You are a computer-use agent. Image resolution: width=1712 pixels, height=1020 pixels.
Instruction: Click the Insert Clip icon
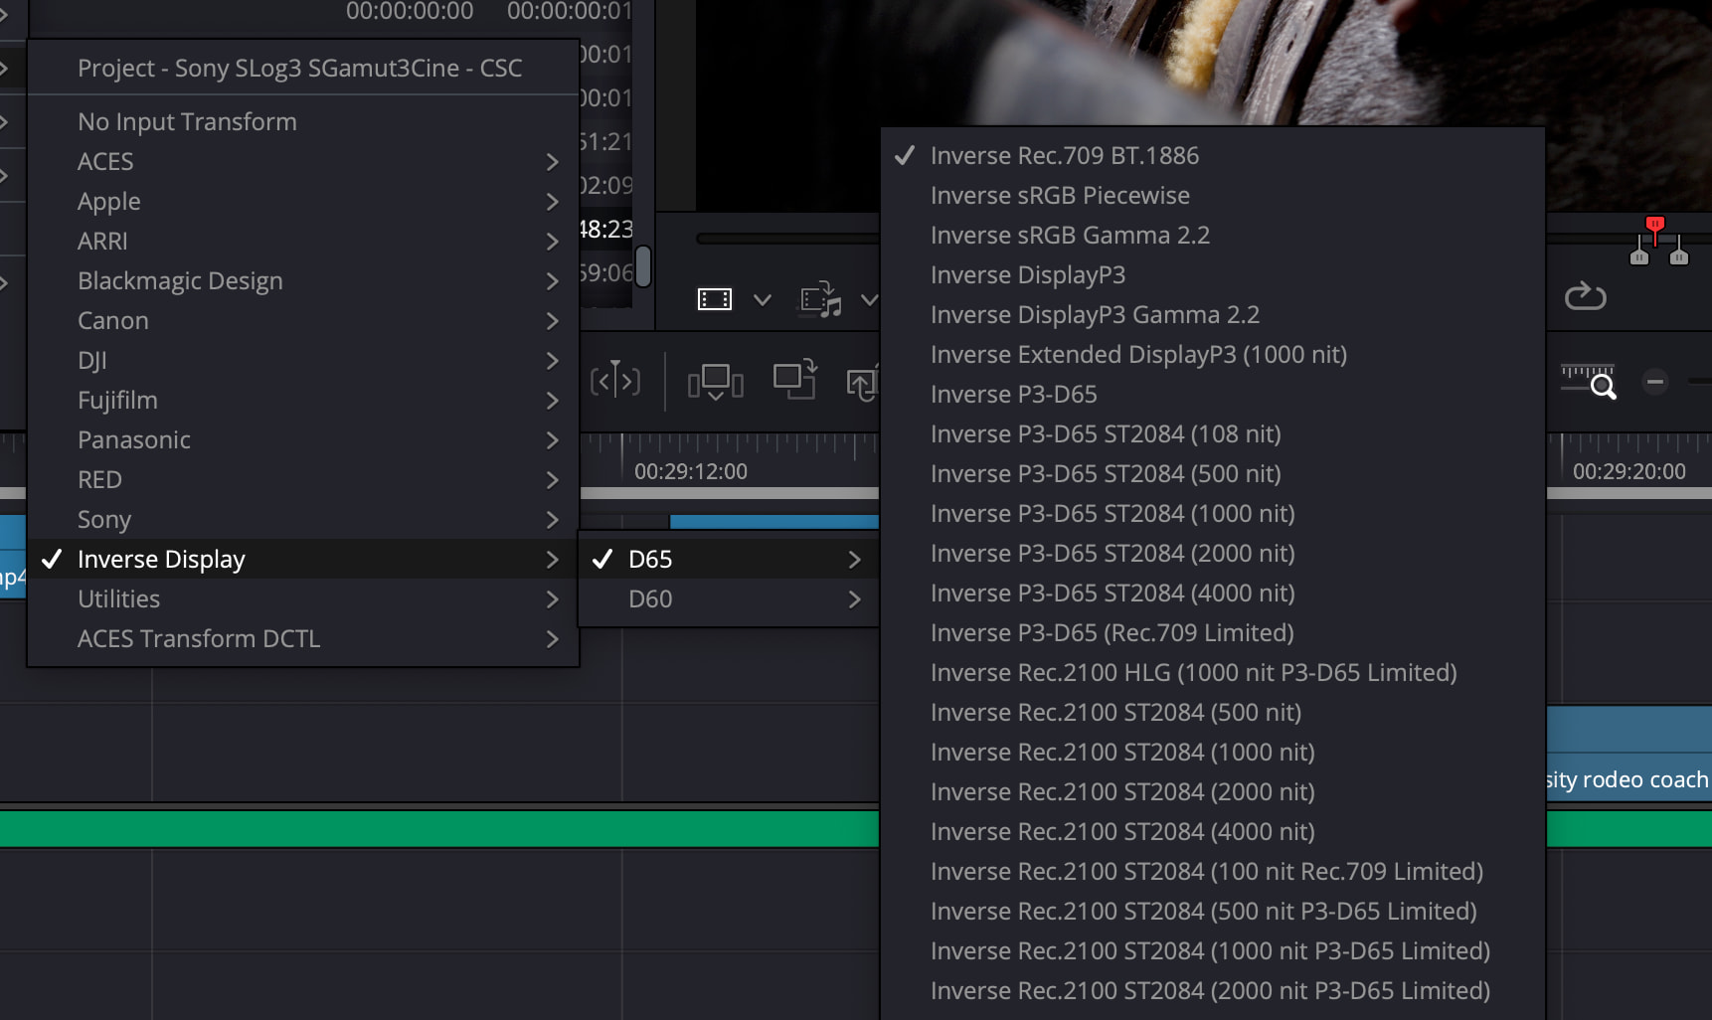(x=715, y=381)
